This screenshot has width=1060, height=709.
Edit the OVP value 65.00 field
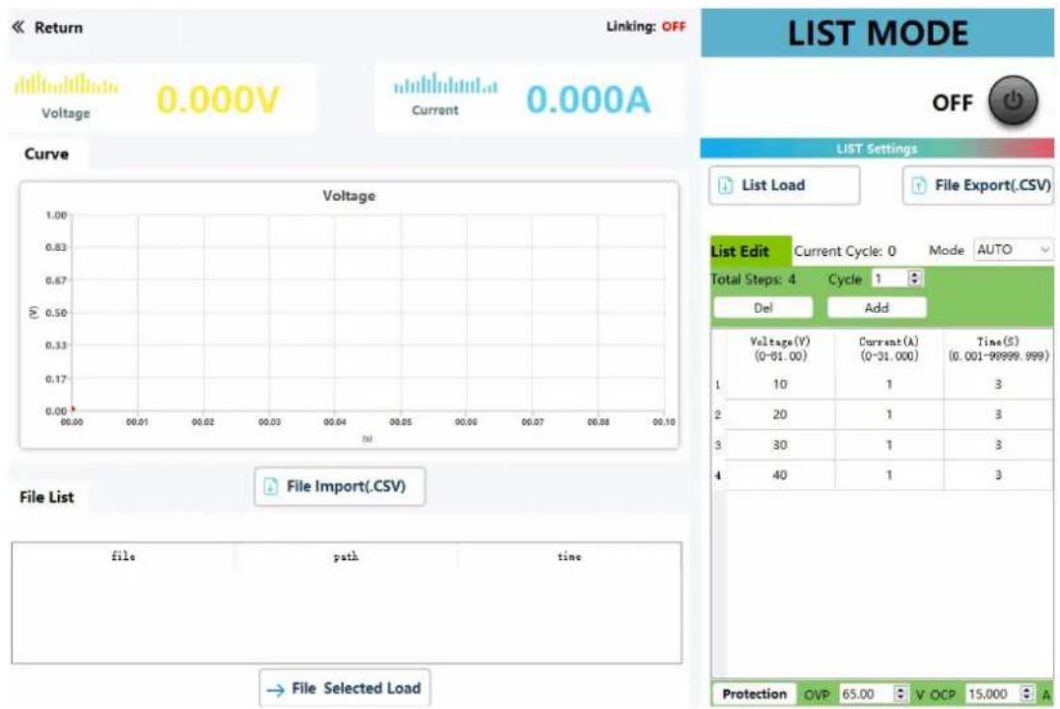tap(866, 695)
